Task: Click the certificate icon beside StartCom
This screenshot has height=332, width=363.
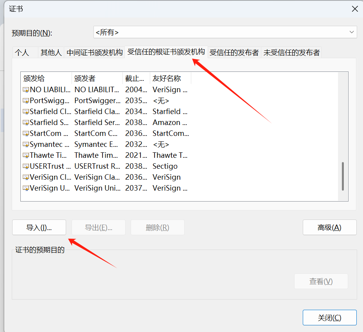Action: coord(26,134)
